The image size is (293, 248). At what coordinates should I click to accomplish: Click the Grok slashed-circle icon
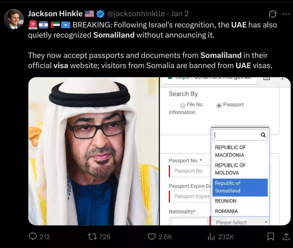pos(272,14)
